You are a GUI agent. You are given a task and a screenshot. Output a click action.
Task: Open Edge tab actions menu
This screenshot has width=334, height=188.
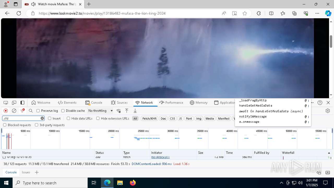tap(16, 4)
